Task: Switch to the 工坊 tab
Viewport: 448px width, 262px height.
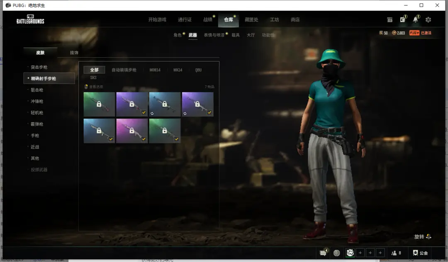Action: [x=274, y=20]
